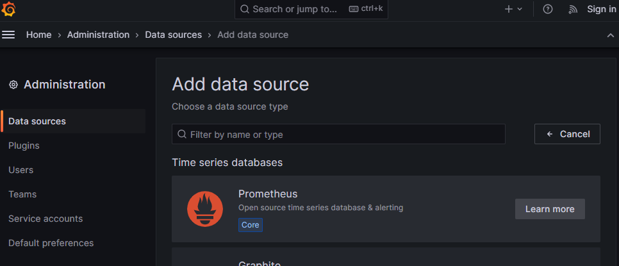Click the plus new item icon
This screenshot has width=619, height=266.
(x=509, y=9)
